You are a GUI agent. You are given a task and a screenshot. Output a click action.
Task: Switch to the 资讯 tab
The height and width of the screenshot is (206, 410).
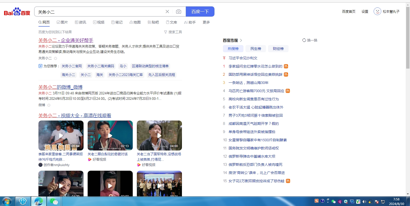[80, 22]
